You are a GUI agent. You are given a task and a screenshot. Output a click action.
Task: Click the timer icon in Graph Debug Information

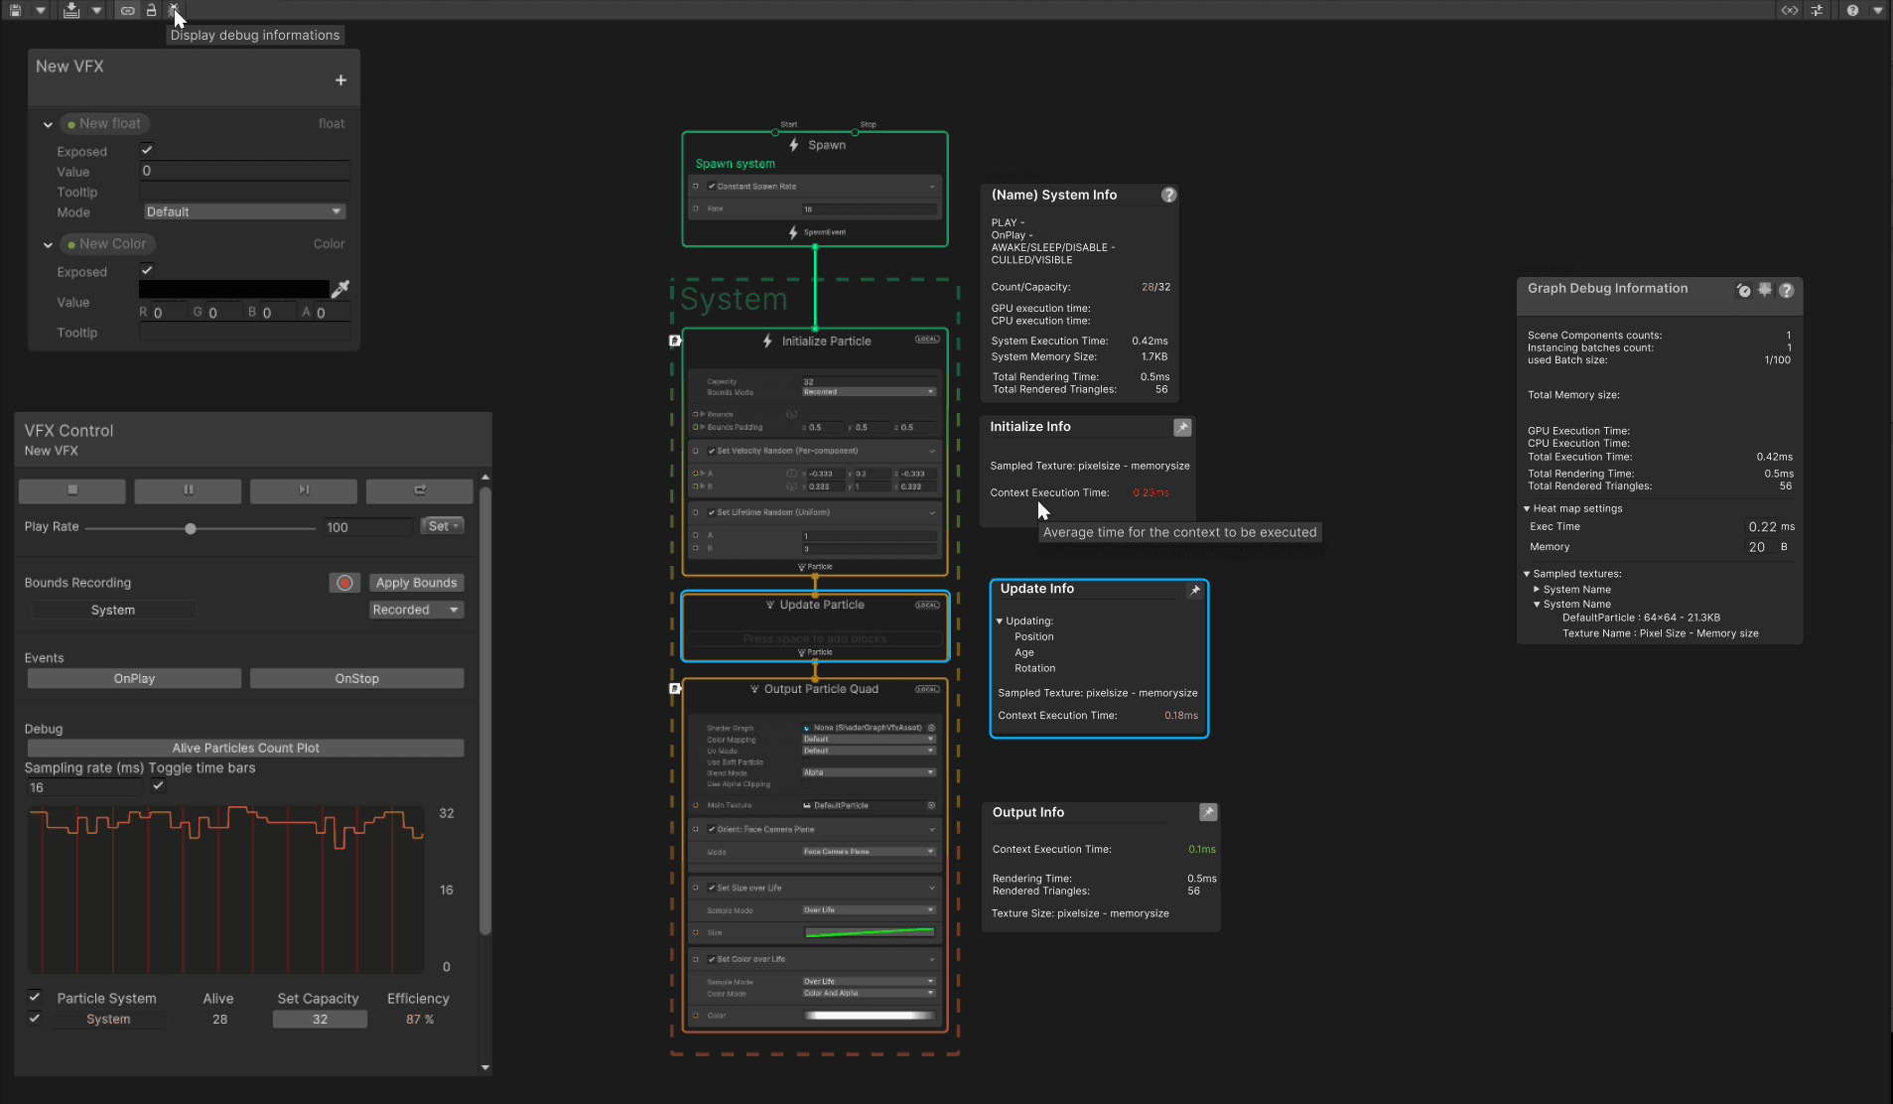coord(1744,291)
